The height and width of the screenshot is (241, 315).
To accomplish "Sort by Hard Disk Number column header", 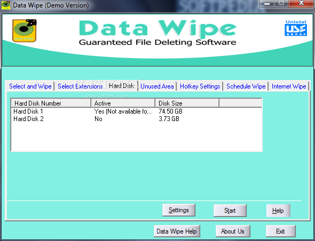I will pos(51,103).
